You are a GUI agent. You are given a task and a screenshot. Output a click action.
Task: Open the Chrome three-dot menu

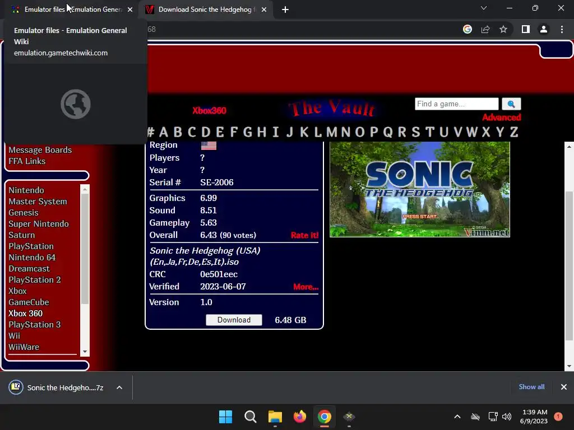(x=562, y=29)
